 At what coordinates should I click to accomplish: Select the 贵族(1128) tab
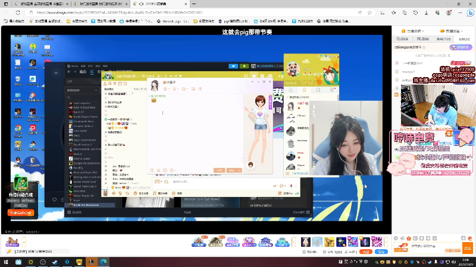coord(443,39)
